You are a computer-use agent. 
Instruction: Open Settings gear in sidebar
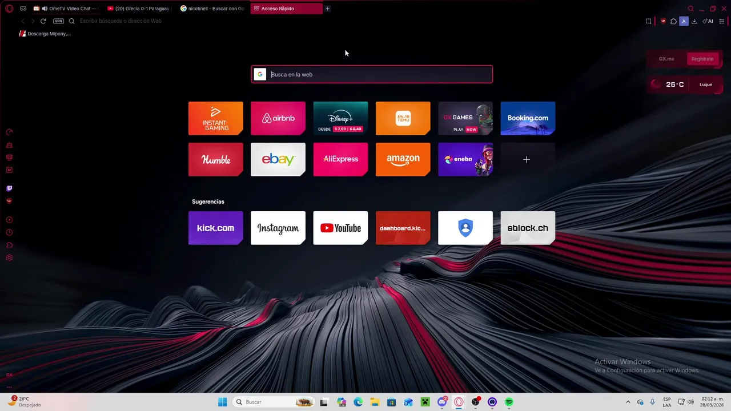9,257
